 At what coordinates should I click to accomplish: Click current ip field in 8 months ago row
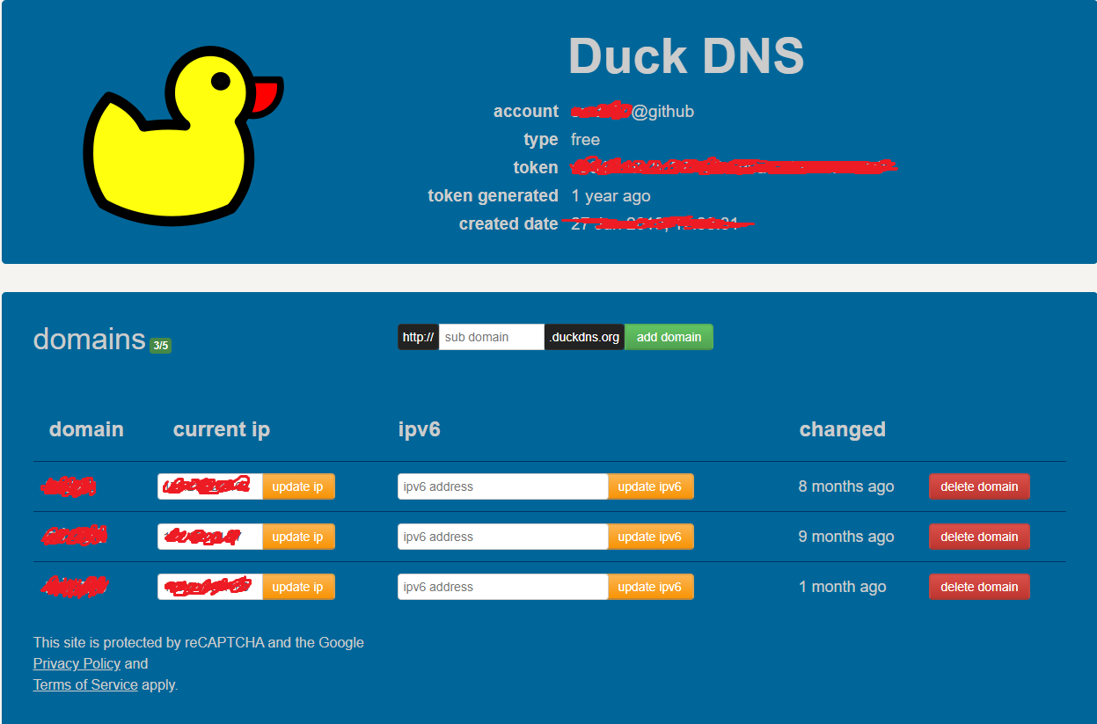pyautogui.click(x=210, y=486)
